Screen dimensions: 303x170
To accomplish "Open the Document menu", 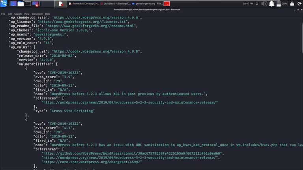I will point(37,14).
